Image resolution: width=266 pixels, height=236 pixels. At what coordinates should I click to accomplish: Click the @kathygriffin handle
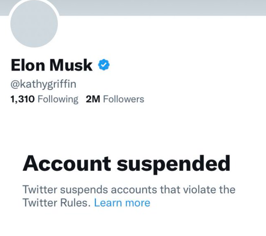tap(41, 84)
